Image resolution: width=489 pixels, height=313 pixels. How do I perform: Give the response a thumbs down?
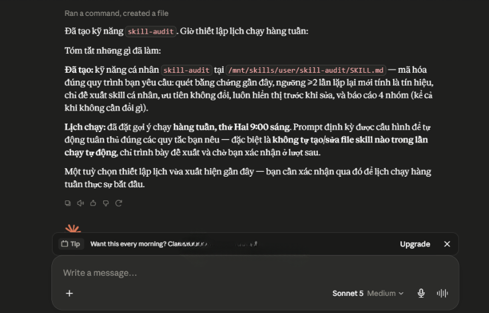[x=106, y=203]
